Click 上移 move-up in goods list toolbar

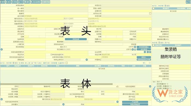28,63
